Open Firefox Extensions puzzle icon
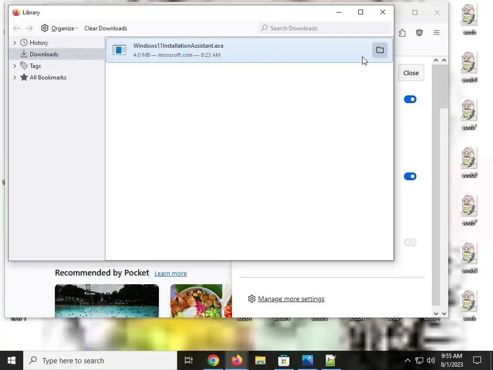Viewport: 493px width, 370px height. [402, 33]
